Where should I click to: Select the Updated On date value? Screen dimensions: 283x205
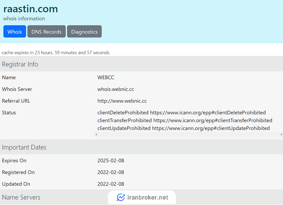click(111, 184)
